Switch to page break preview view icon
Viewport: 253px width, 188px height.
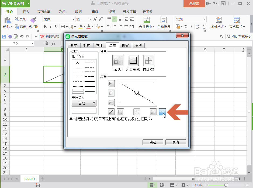(x=162, y=185)
